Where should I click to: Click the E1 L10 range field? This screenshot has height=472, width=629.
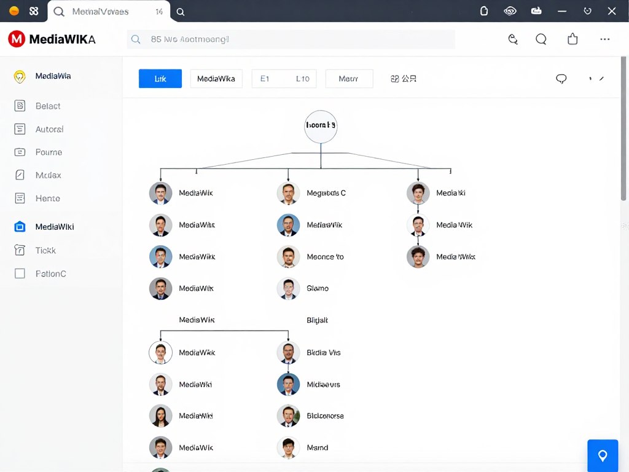pos(284,79)
